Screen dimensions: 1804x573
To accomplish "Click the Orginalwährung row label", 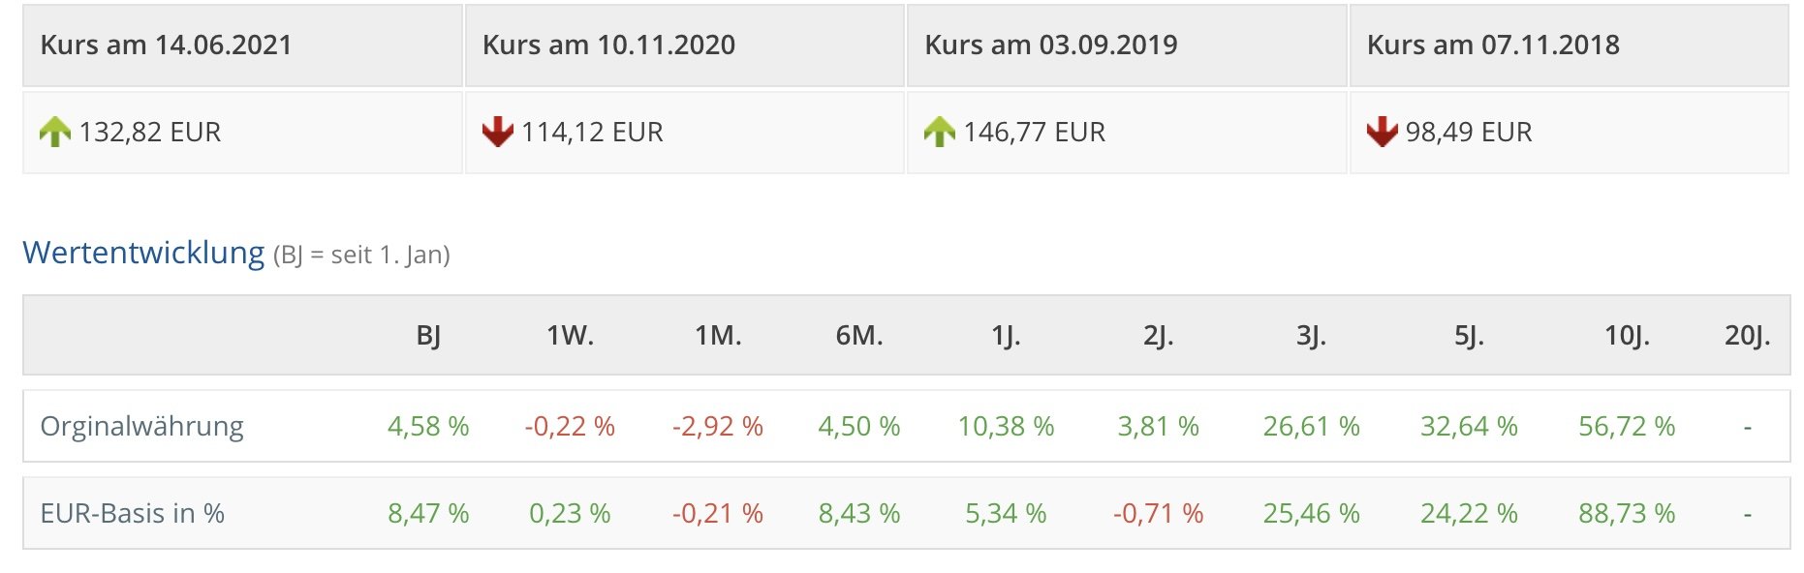I will 141,427.
